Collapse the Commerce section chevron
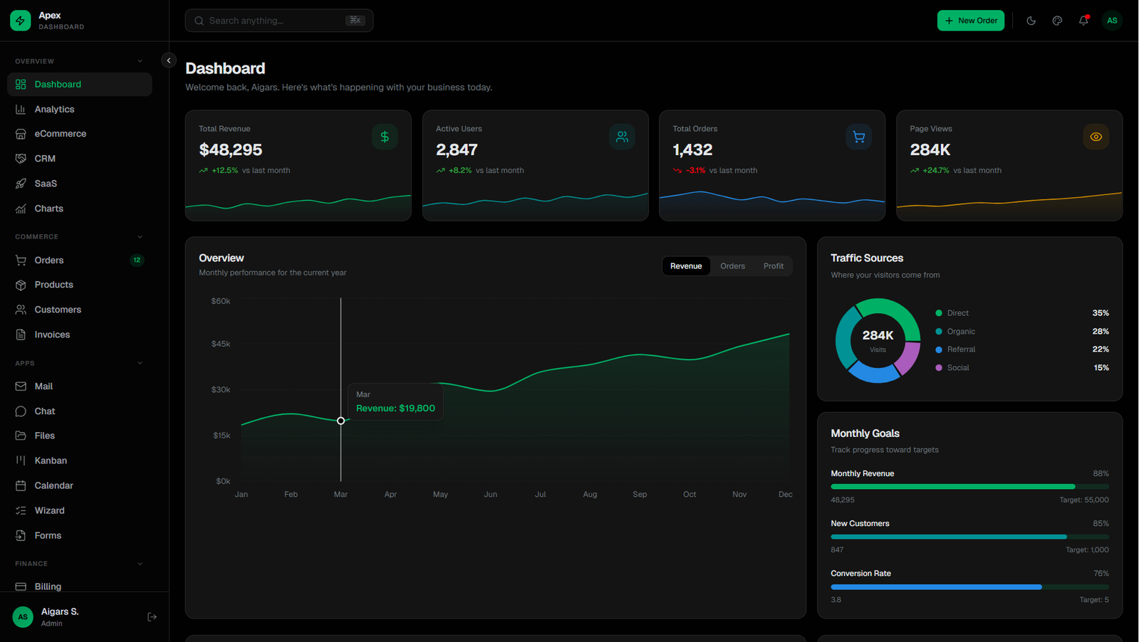 coord(140,237)
